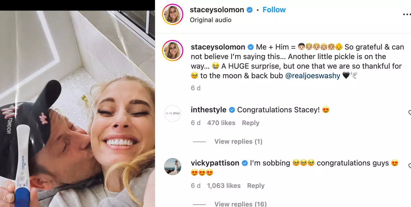This screenshot has height=207, width=411.
Task: Reply to inthestyle's comment
Action: click(250, 123)
